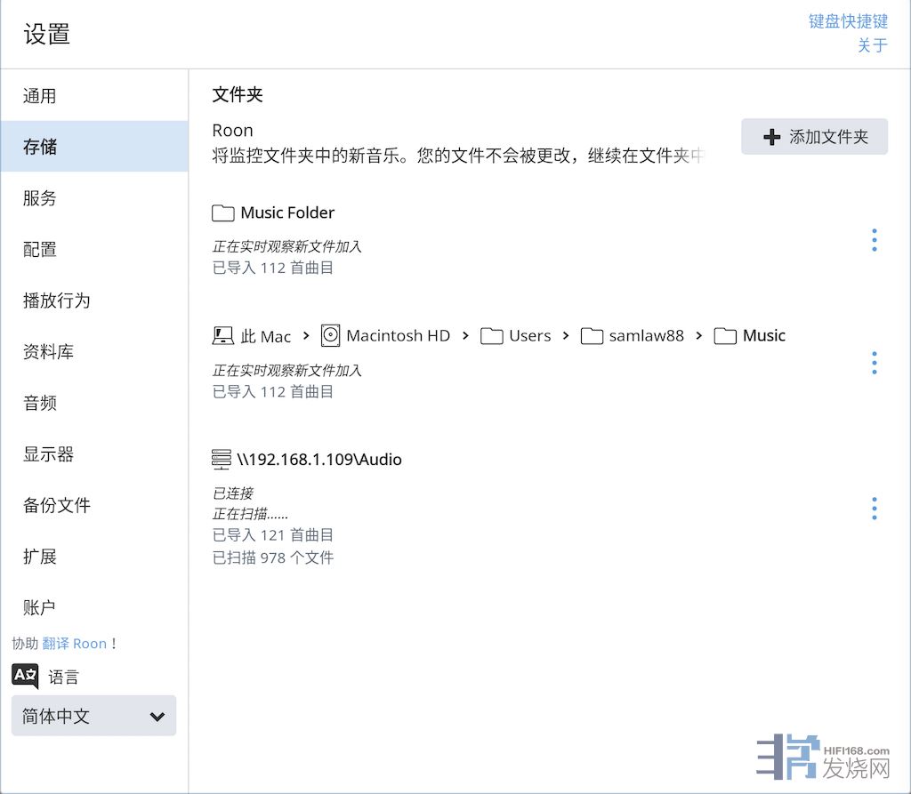Select the 服务 settings section
911x794 pixels.
coord(40,198)
